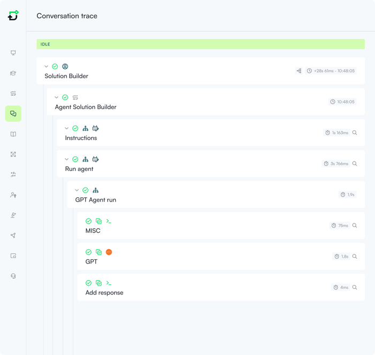The image size is (375, 355).
Task: Collapse the Instructions node
Action: tap(67, 128)
